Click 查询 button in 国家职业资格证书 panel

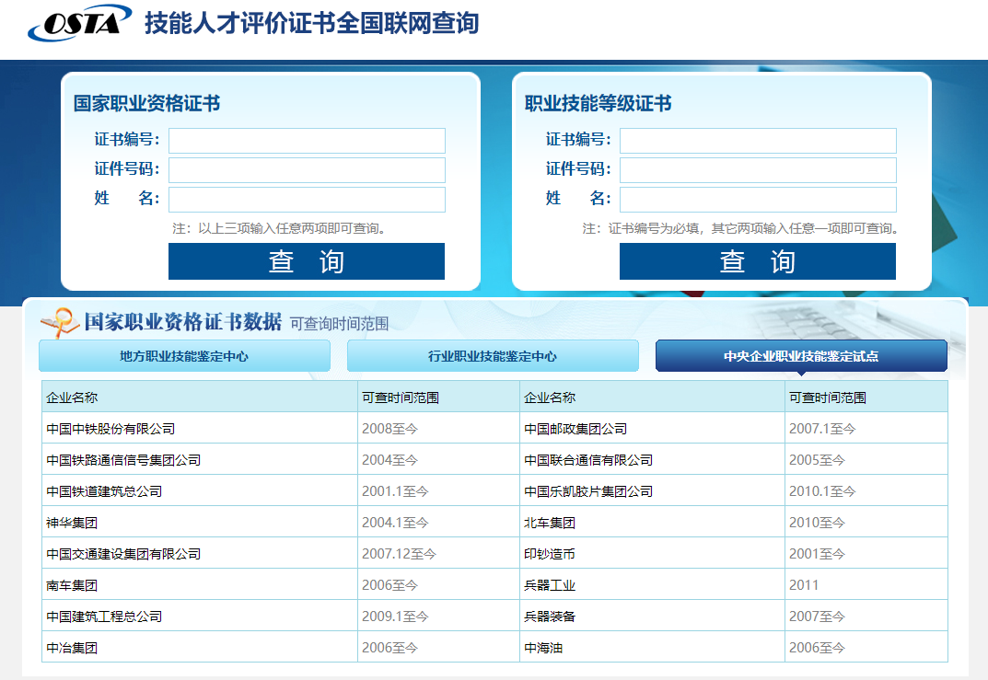[307, 261]
